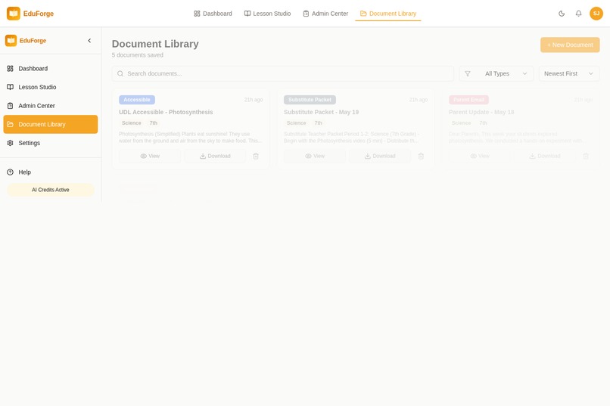Collapse the sidebar with the chevron arrow
The height and width of the screenshot is (406, 610).
[89, 40]
